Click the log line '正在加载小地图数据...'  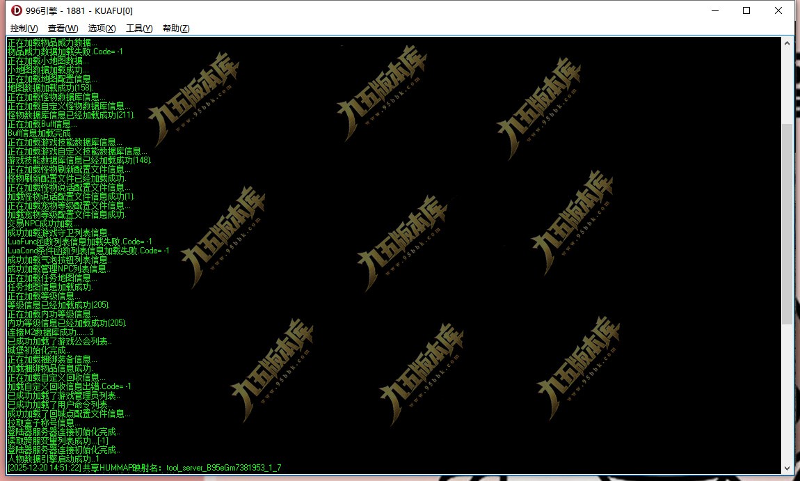(48, 61)
